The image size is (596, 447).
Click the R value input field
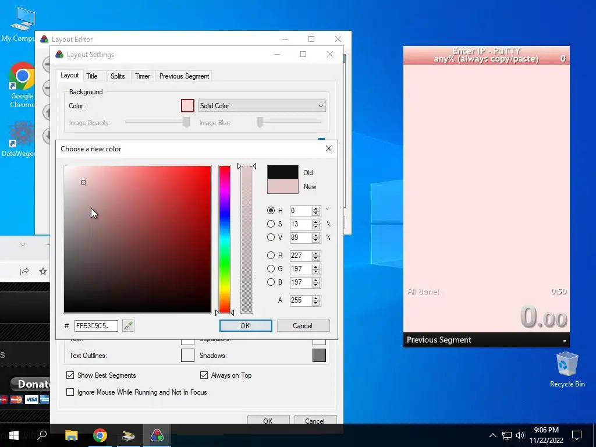point(301,256)
